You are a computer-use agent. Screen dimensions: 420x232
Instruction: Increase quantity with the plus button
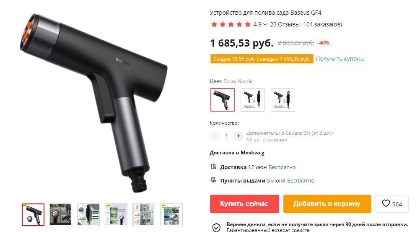[x=238, y=136]
